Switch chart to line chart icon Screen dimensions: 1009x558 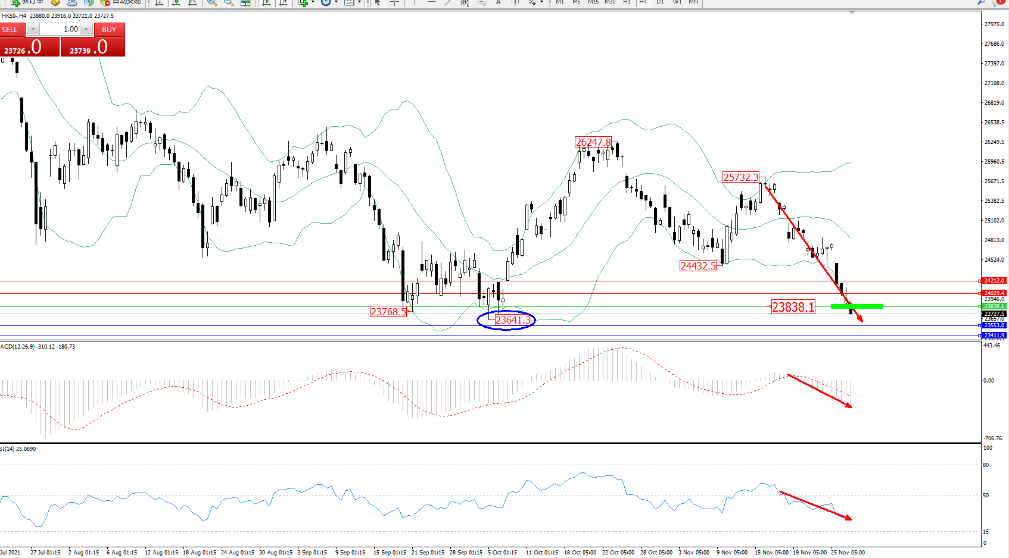tap(192, 2)
